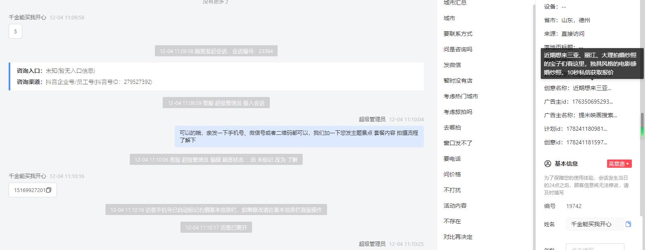Image resolution: width=645 pixels, height=250 pixels.
Task: Click the 基本信息 person icon
Action: pos(548,164)
